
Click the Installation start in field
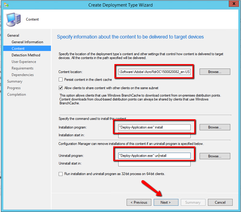[x=154, y=135]
